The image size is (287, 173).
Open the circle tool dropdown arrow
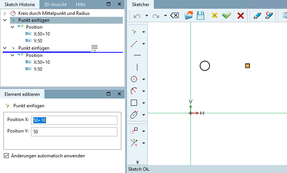coord(143,79)
